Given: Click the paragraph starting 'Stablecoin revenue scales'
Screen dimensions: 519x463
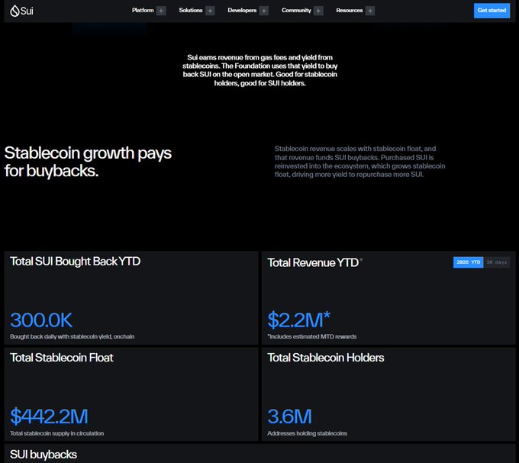Looking at the screenshot, I should click(x=359, y=162).
